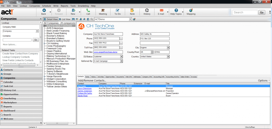Screen dimensions: 272x129
Task: Select Freemont Corp in the company tree
Action: 54,48
